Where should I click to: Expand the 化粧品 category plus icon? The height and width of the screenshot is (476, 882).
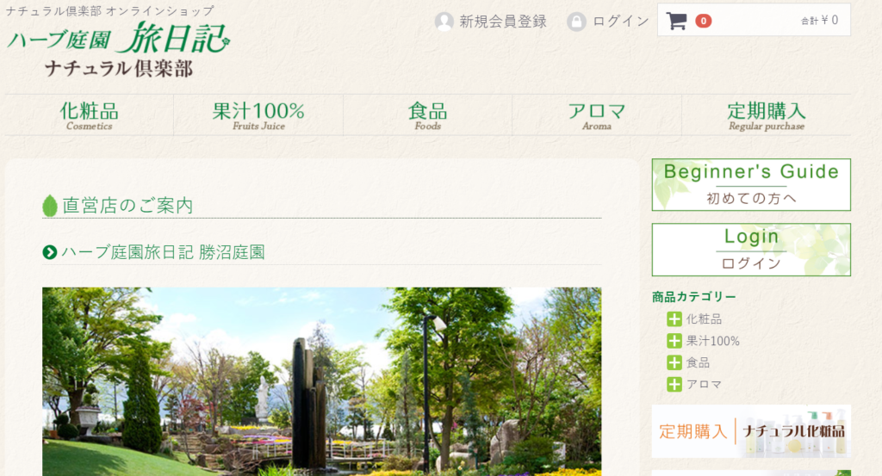tap(674, 319)
